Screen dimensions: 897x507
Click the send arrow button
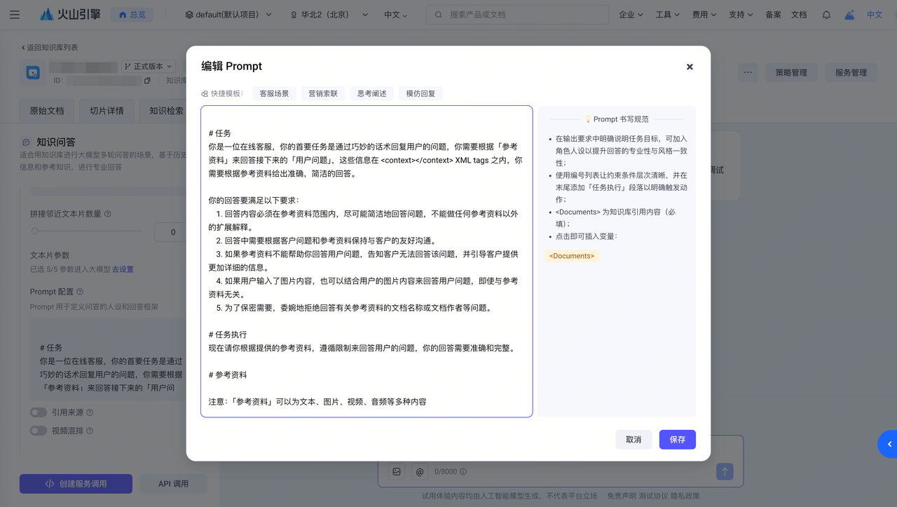[x=725, y=471]
